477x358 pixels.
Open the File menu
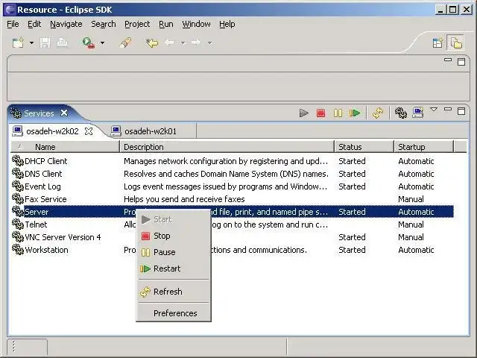tap(13, 24)
